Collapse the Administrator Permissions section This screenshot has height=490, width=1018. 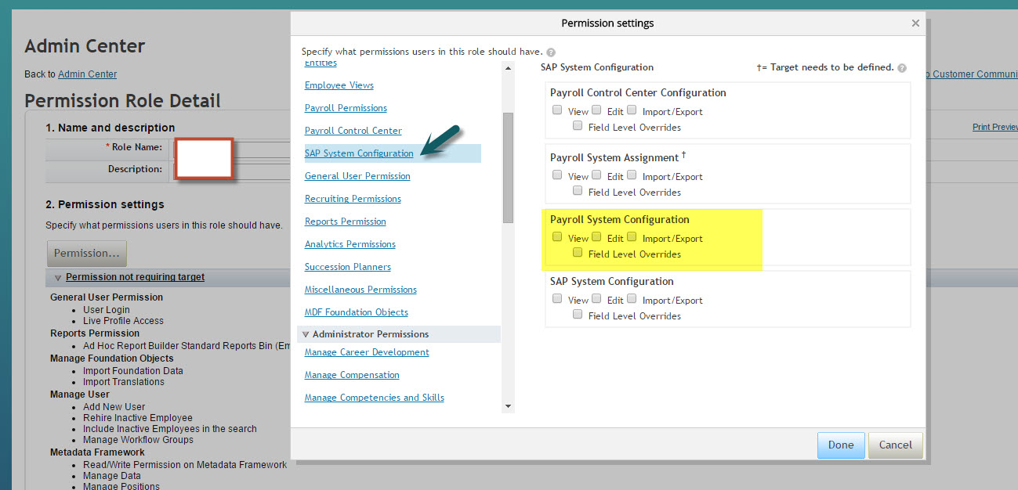(x=306, y=334)
